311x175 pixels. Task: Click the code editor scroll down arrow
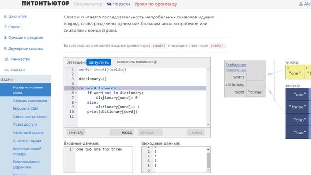[x=208, y=125]
